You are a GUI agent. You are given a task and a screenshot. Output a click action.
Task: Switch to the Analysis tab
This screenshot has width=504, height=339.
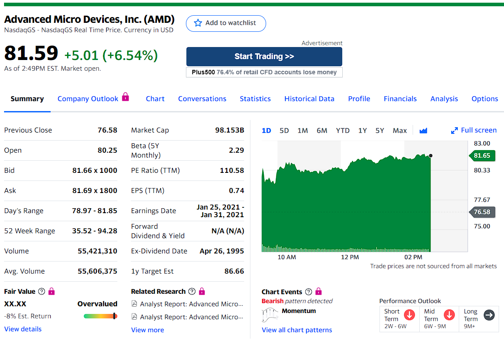(x=444, y=99)
